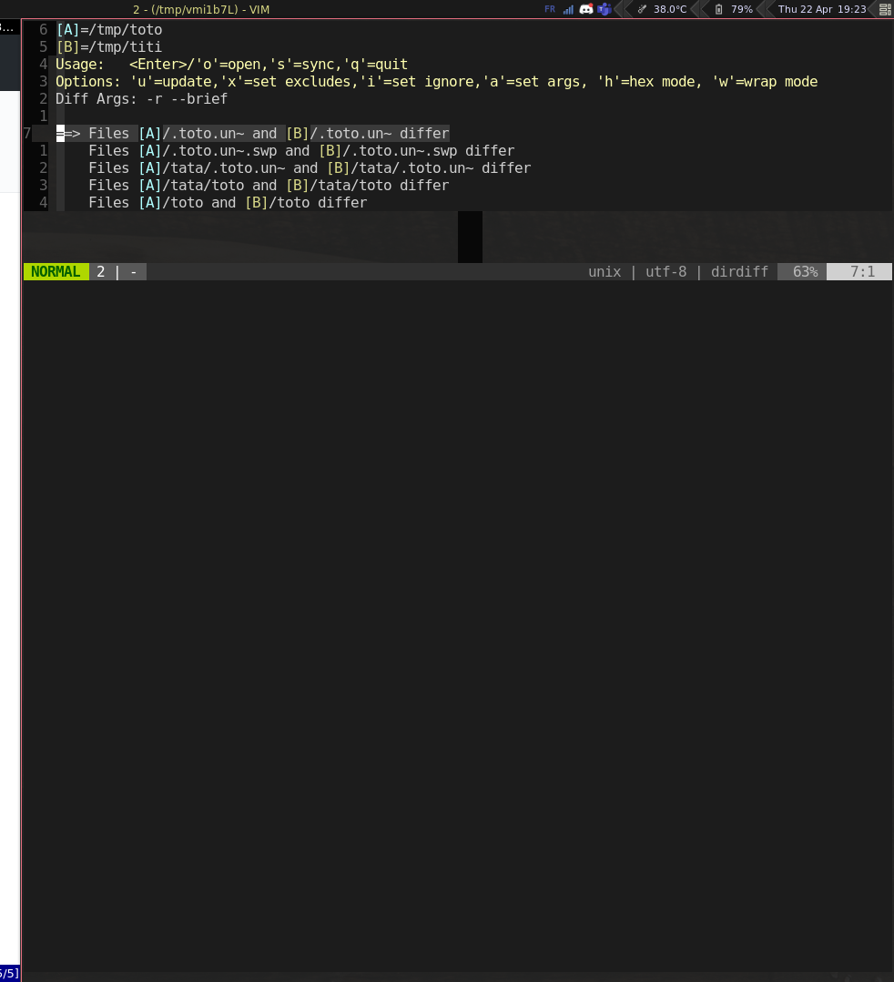The height and width of the screenshot is (982, 894).
Task: Select the [A]=/tmp/toto line
Action: coord(109,29)
